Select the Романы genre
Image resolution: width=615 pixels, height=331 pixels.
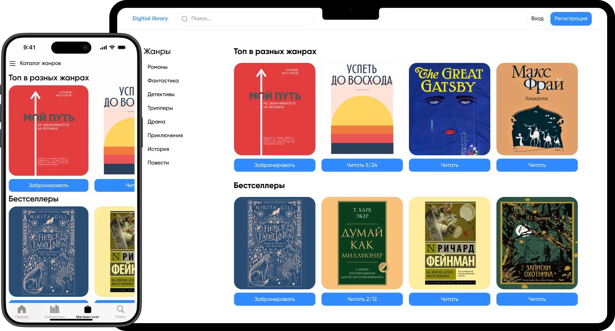click(158, 67)
